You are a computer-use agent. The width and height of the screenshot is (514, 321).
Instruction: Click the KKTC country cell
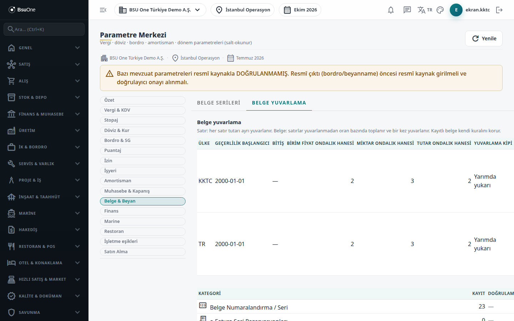205,181
